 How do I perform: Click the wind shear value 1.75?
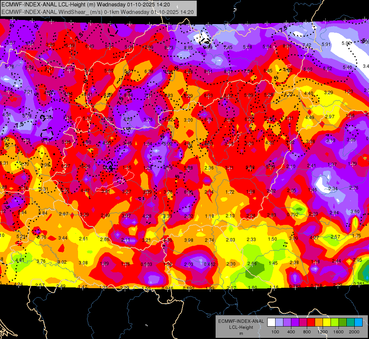(x=357, y=236)
